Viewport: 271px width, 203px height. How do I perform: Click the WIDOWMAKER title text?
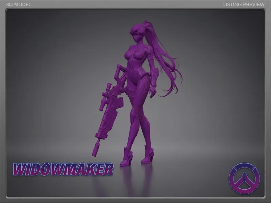click(x=63, y=170)
